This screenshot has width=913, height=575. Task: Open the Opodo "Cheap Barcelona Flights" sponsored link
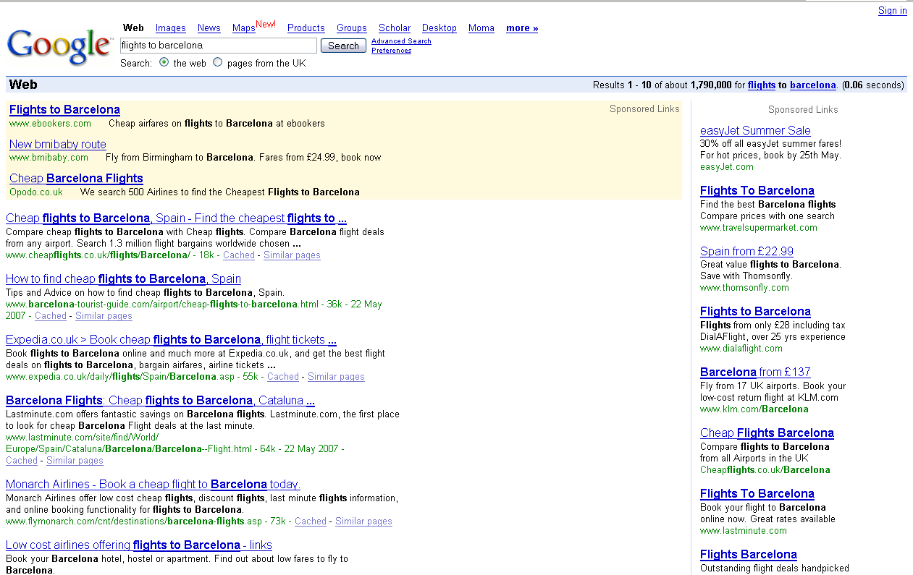point(76,179)
